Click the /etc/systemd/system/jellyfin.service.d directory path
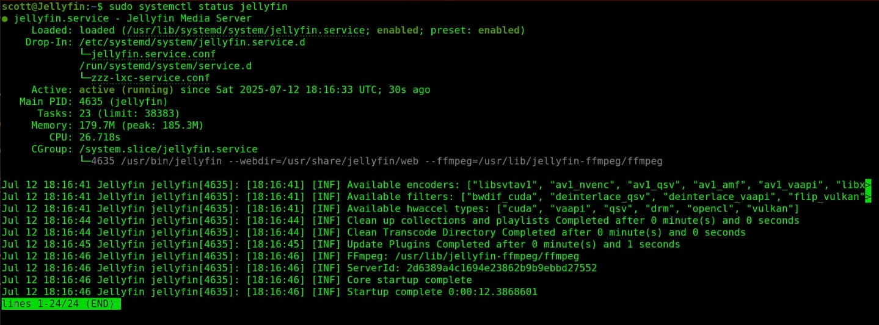Image resolution: width=879 pixels, height=325 pixels. click(192, 43)
